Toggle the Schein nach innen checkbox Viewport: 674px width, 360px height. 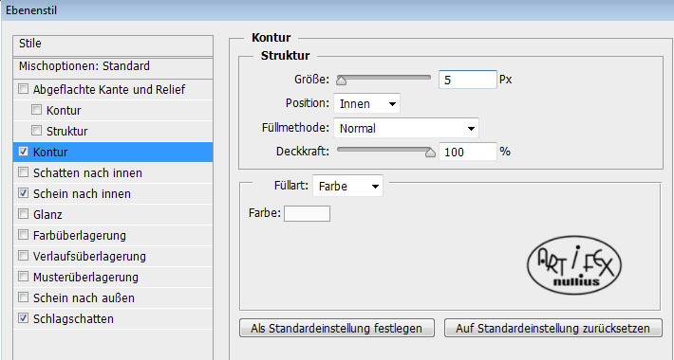[23, 193]
